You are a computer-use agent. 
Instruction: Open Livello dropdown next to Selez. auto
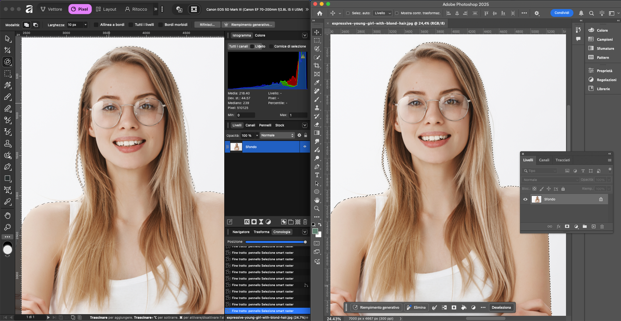point(382,13)
